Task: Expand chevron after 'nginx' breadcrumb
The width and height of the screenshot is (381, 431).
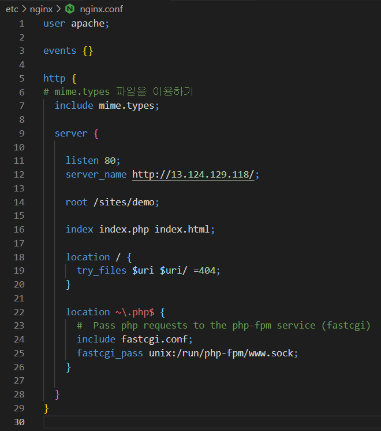Action: point(58,9)
